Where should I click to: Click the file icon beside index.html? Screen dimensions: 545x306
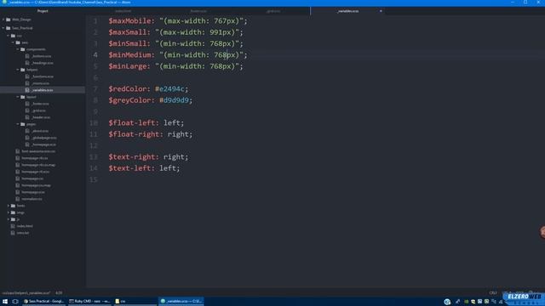point(13,226)
